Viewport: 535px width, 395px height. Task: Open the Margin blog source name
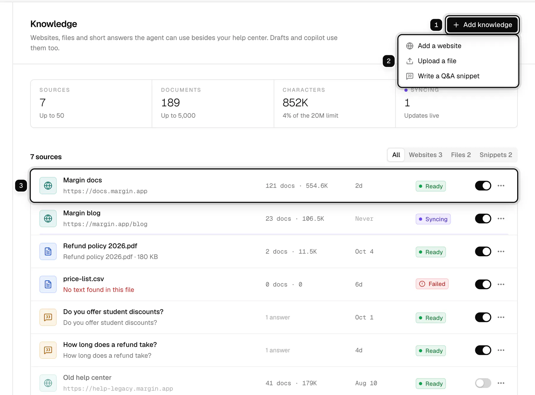[82, 213]
